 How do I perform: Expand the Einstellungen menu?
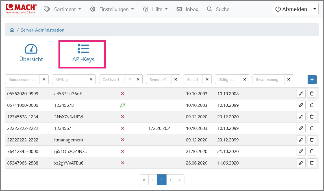tap(112, 9)
